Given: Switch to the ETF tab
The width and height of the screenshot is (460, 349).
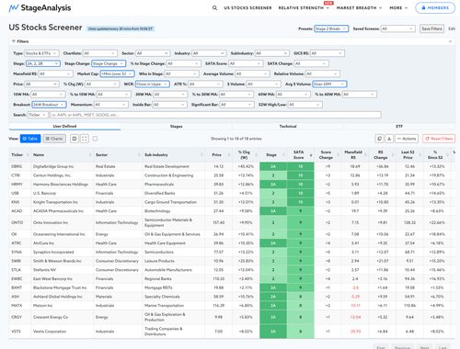Looking at the screenshot, I should [399, 126].
